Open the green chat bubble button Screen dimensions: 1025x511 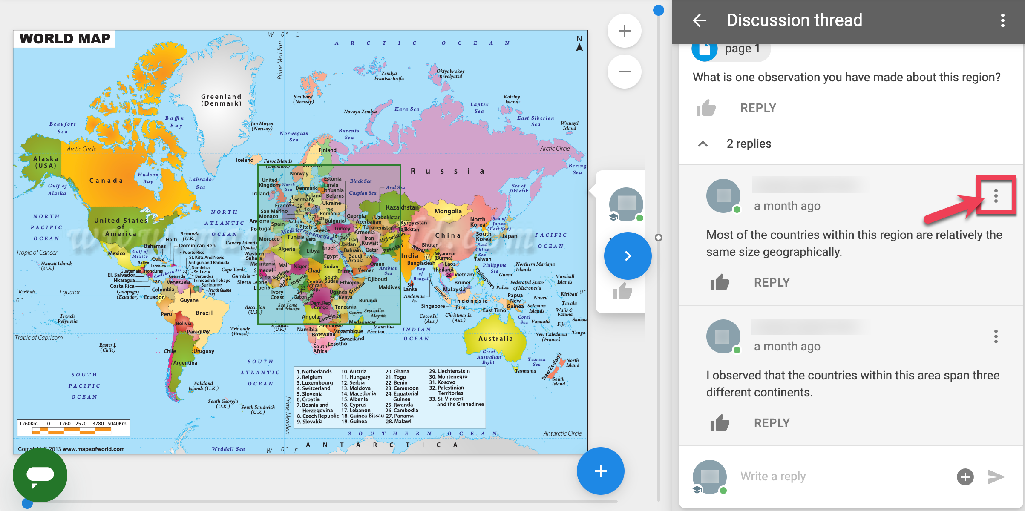40,475
